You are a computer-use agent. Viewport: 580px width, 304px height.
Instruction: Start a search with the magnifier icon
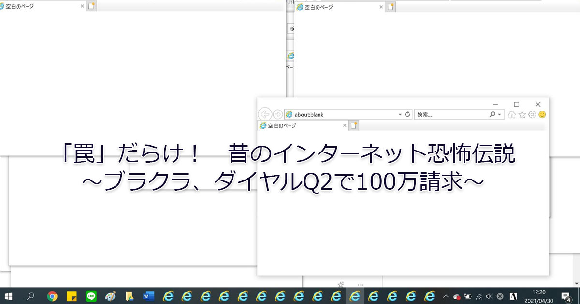tap(493, 114)
